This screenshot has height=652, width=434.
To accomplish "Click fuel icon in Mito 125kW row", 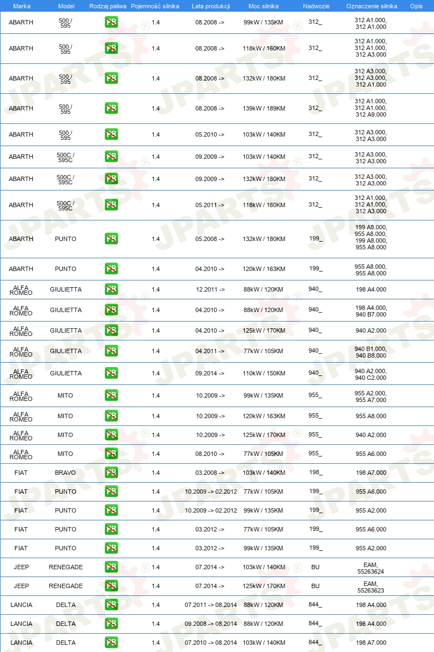I will (x=111, y=434).
